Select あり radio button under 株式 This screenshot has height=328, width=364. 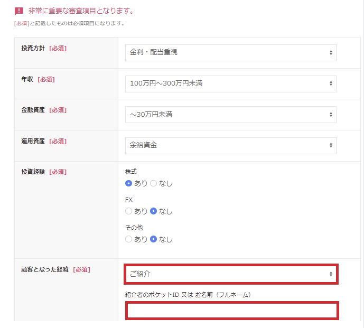coord(128,183)
